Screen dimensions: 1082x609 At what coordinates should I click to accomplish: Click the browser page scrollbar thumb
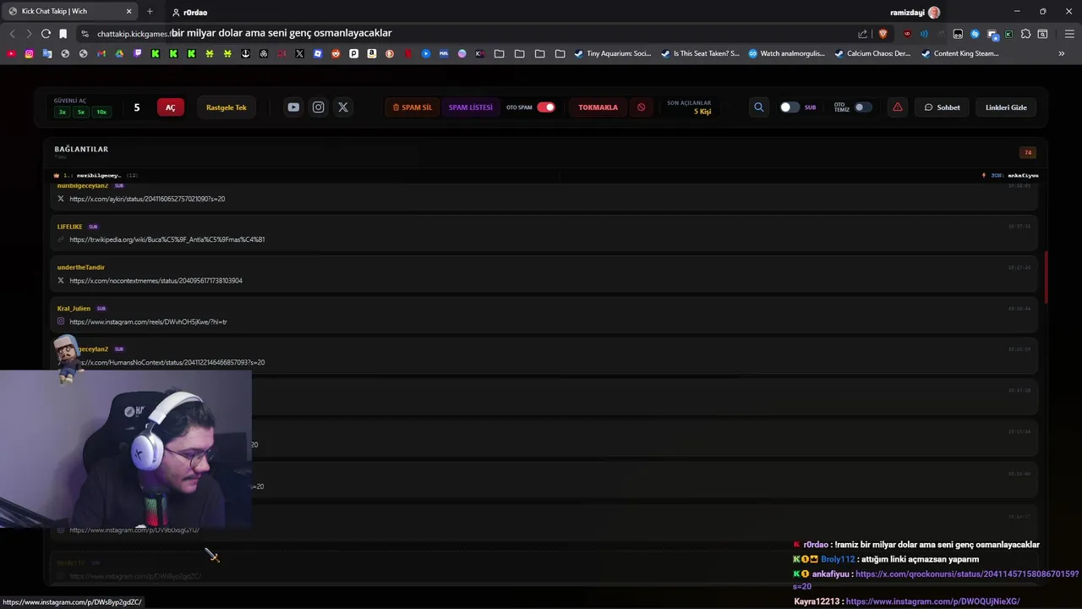click(x=1046, y=277)
